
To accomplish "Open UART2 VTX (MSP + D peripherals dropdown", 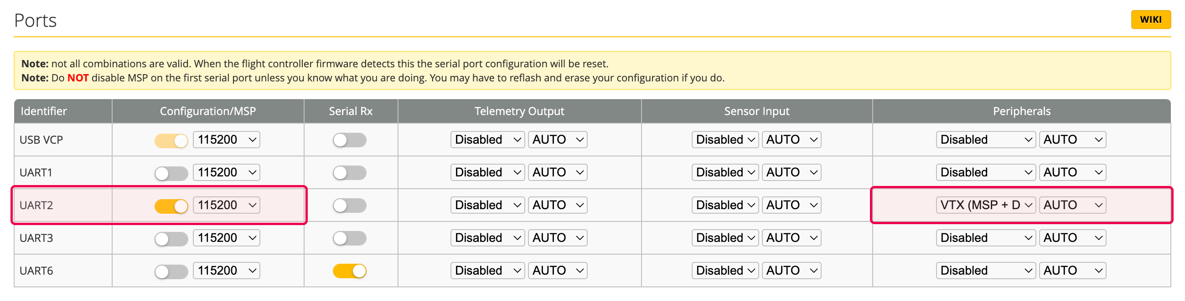I will [x=985, y=205].
